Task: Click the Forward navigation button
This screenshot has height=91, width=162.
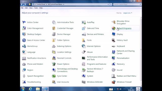Action: (25, 5)
